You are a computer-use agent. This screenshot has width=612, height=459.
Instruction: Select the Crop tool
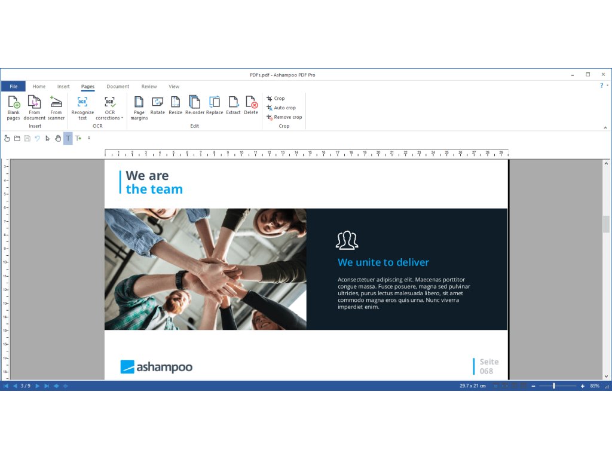[x=276, y=99]
